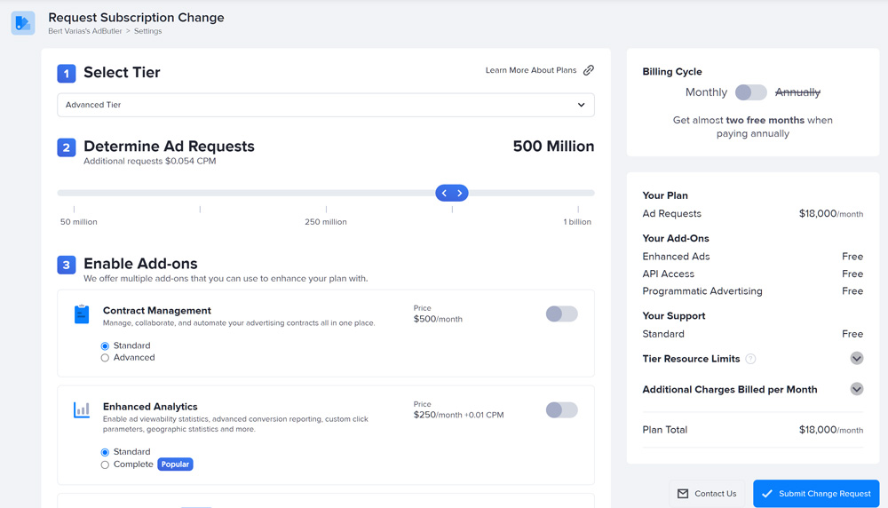Viewport: 888px width, 508px height.
Task: Select Standard radio under Contract Management
Action: point(105,346)
